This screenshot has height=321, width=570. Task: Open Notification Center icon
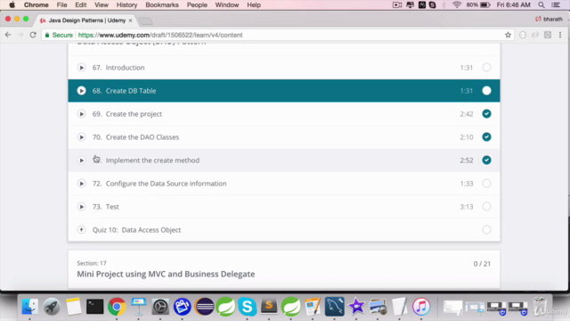point(556,5)
